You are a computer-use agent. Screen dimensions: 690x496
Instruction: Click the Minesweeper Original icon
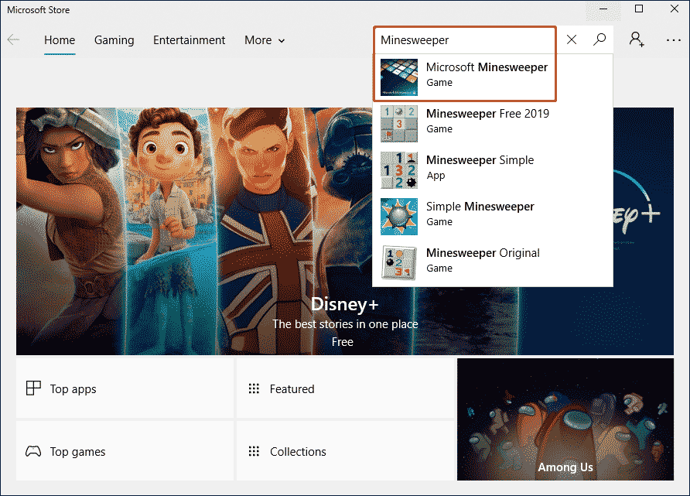(399, 263)
